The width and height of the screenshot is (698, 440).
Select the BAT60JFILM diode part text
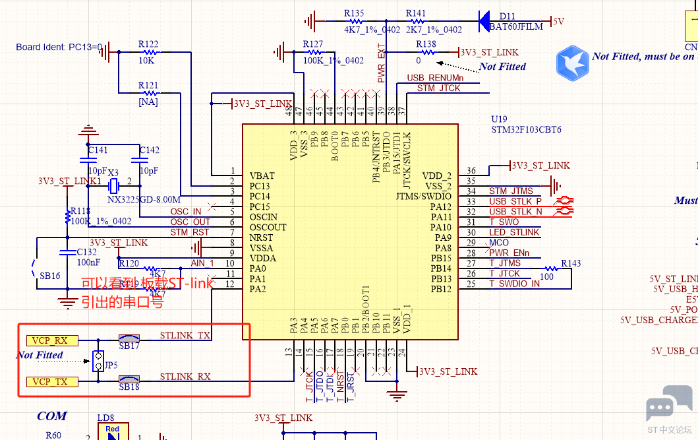click(516, 27)
